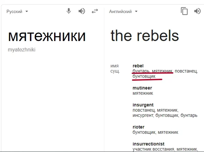Image resolution: width=204 pixels, height=152 pixels.
Task: Click the translated text 'the rebels'
Action: click(145, 35)
